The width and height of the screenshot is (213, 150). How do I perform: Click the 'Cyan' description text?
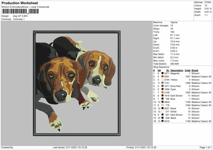click(173, 90)
